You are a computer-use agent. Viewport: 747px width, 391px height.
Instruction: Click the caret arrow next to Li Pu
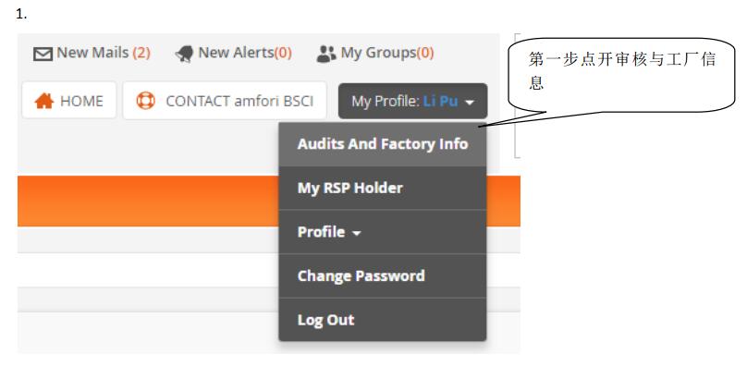pyautogui.click(x=470, y=102)
